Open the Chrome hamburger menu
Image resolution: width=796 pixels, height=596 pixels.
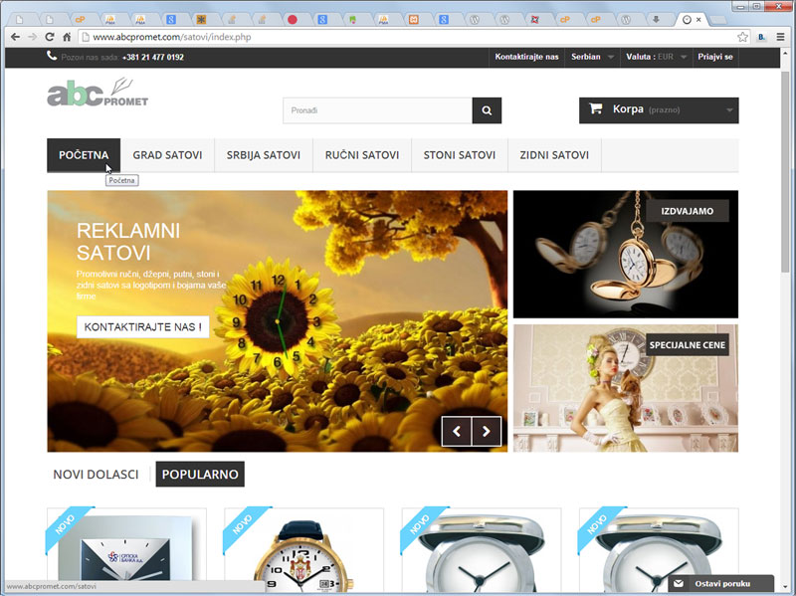781,37
